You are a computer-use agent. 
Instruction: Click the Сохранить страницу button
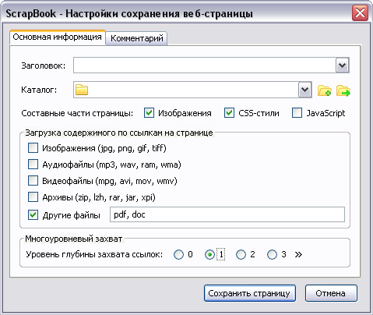[x=250, y=293]
